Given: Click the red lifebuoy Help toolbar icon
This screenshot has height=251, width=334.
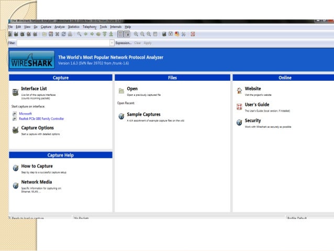Looking at the screenshot, I should (x=193, y=34).
